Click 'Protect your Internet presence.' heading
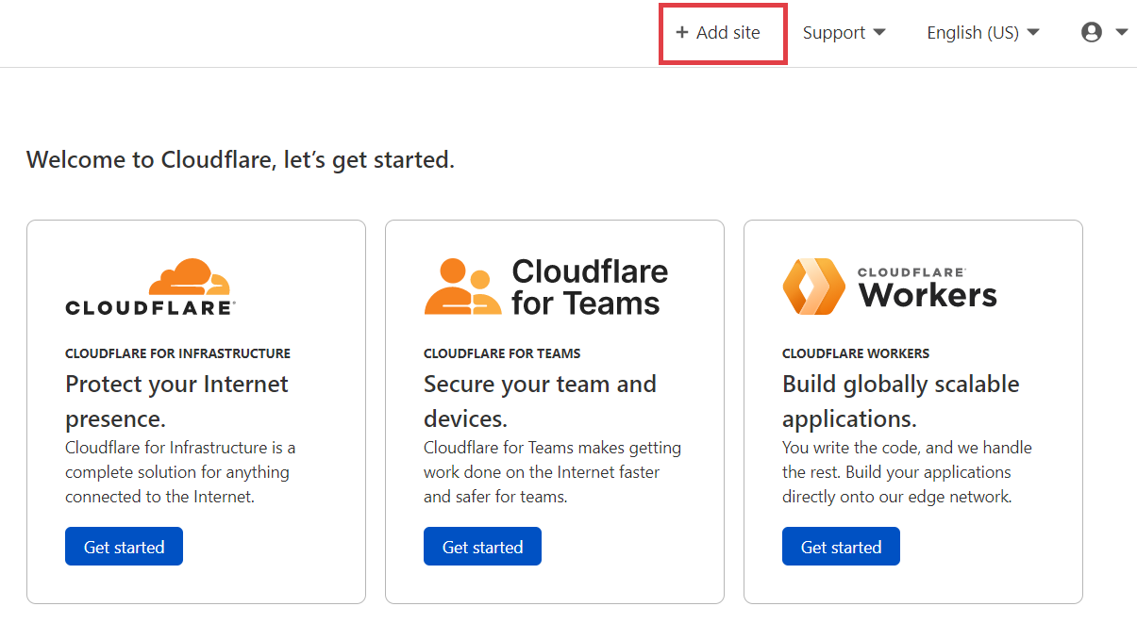This screenshot has width=1137, height=623. tap(177, 401)
